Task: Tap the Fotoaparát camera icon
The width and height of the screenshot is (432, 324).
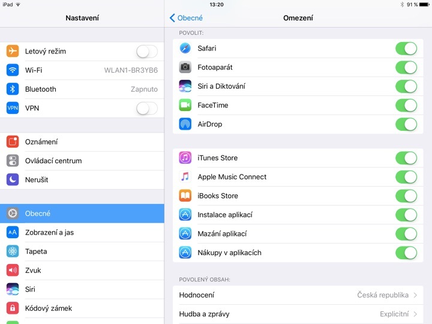Action: (185, 67)
